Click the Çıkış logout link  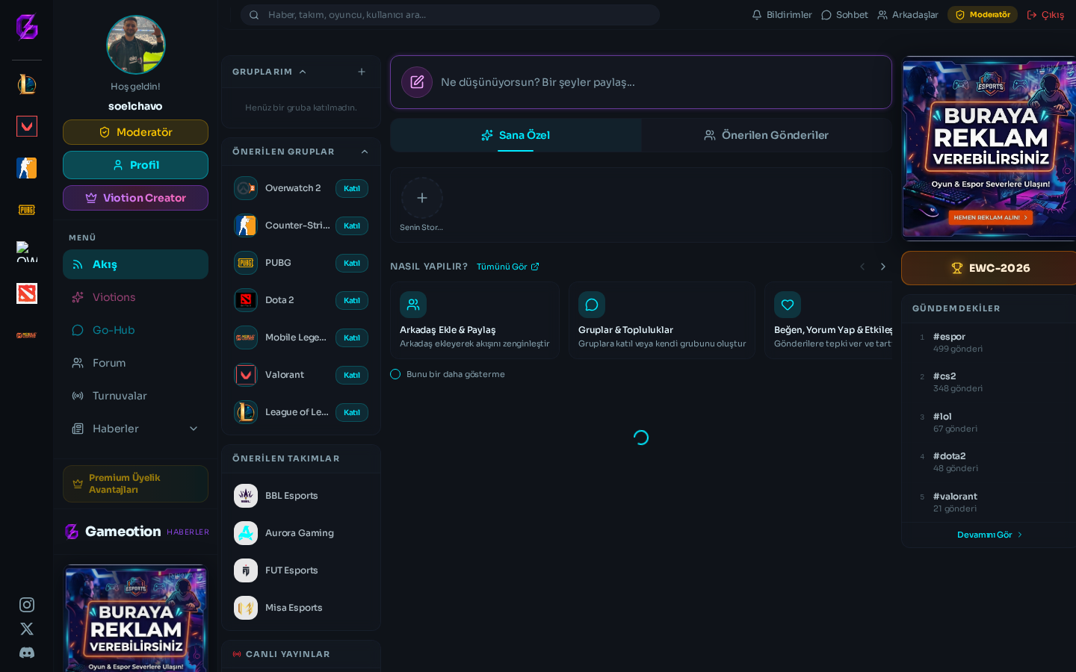pos(1045,15)
